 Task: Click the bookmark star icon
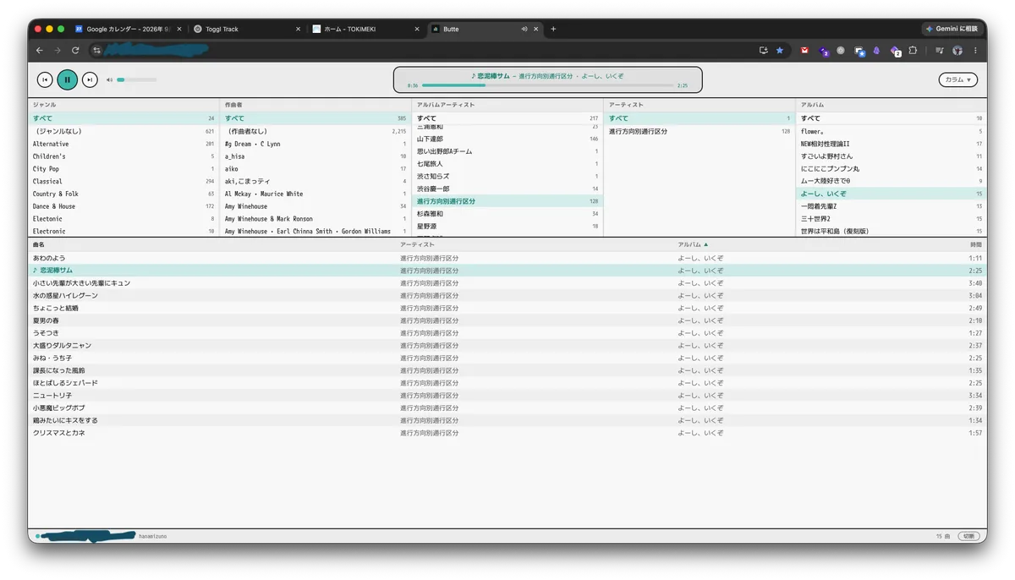pos(779,50)
